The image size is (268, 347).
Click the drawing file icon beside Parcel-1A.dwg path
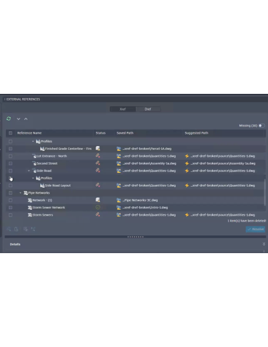pyautogui.click(x=119, y=149)
